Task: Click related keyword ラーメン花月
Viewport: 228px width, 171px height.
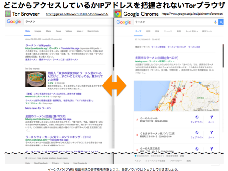Action: point(194,47)
